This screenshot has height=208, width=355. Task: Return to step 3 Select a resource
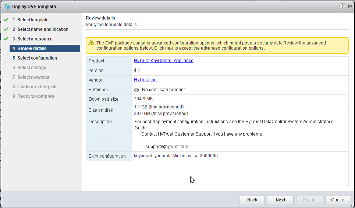(x=35, y=39)
